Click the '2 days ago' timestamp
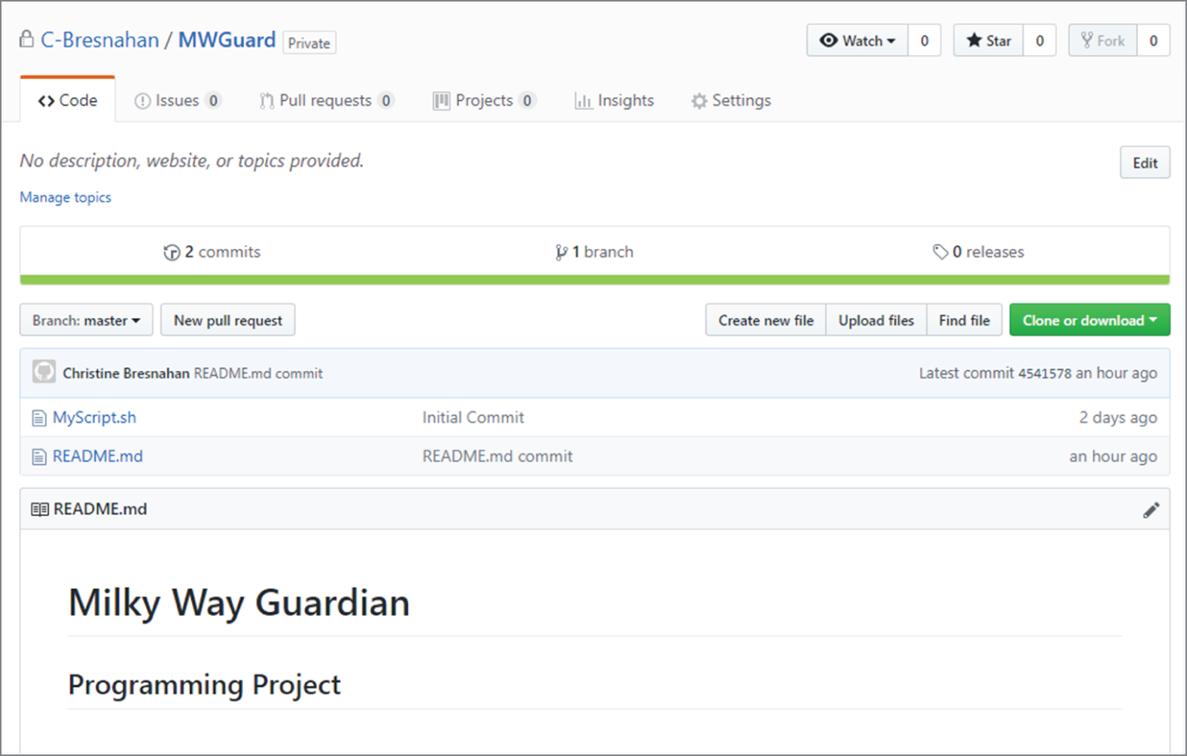This screenshot has width=1187, height=756. [1118, 417]
